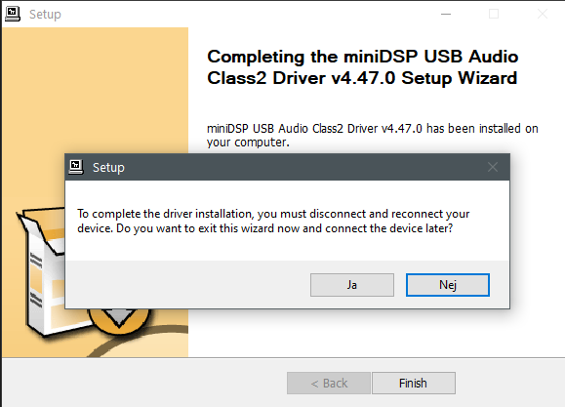
Task: Click the maximize box of the Setup wizard
Action: point(494,14)
